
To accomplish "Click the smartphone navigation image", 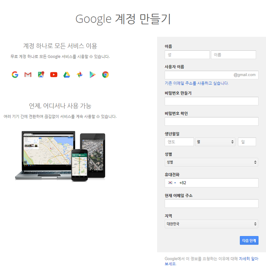I will click(79, 165).
